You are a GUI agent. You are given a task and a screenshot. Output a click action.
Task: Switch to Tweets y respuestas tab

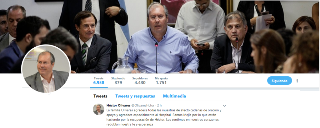(x=135, y=96)
